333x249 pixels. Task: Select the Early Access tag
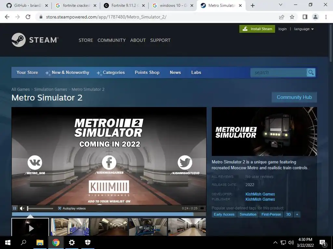[224, 215]
